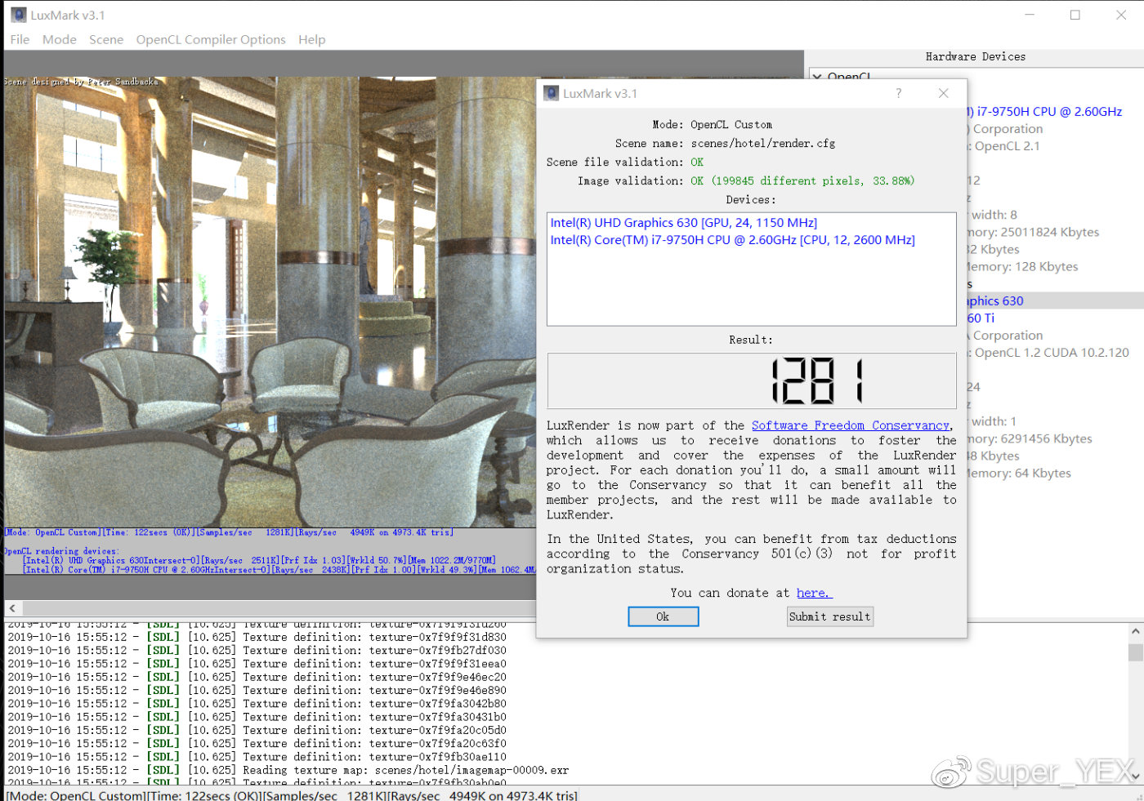Click the 'width: 8' tree row
The image size is (1144, 801).
click(x=993, y=215)
